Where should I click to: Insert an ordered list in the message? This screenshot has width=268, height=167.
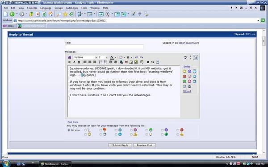click(100, 62)
